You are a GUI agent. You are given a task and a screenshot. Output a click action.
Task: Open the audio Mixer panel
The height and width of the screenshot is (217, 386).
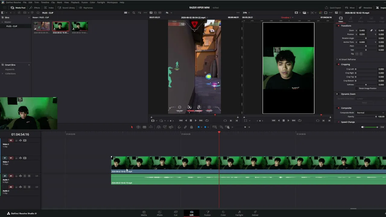(x=350, y=8)
